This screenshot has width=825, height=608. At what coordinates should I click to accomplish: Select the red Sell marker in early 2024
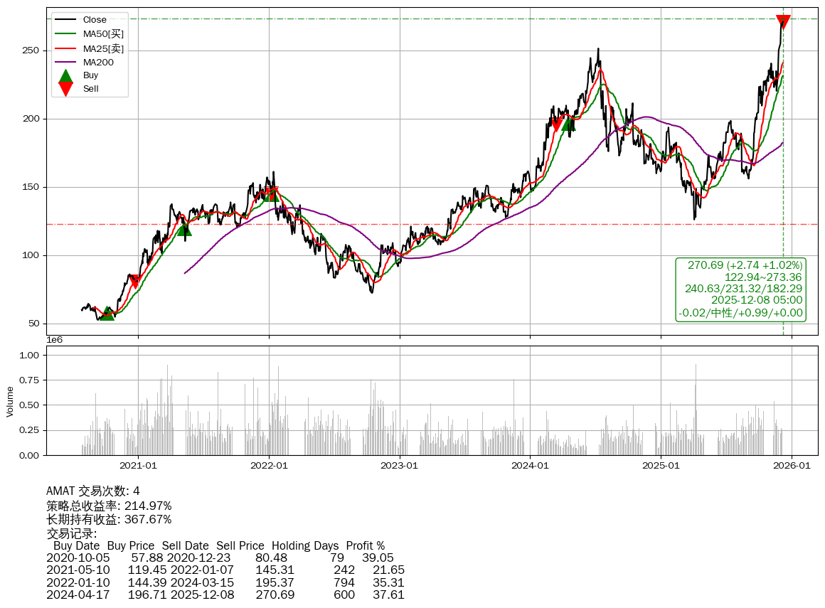click(557, 125)
